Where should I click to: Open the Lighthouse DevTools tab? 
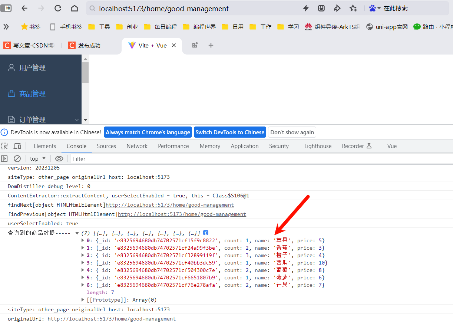pos(318,146)
